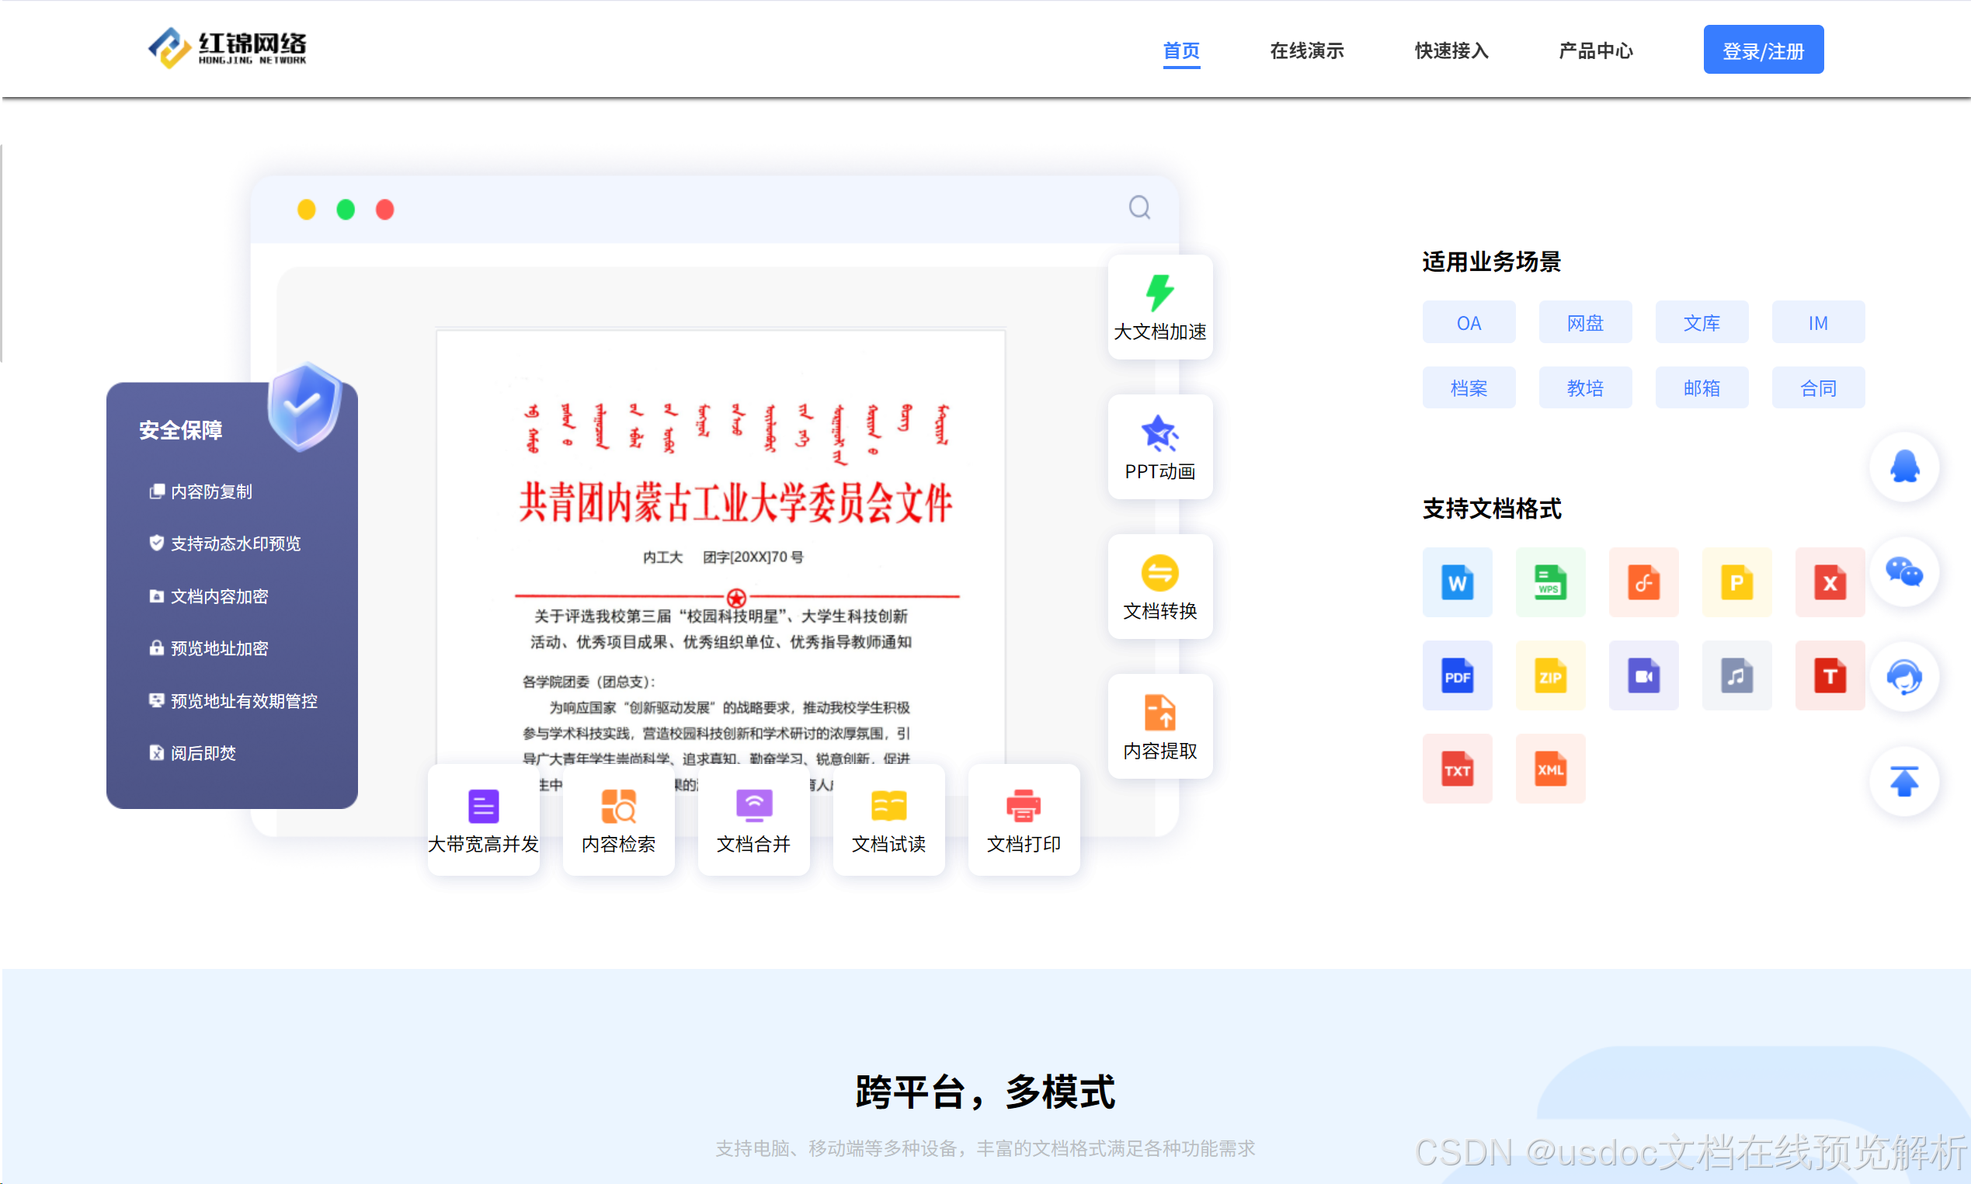Select the ZIP format icon
This screenshot has width=1971, height=1184.
coord(1549,675)
